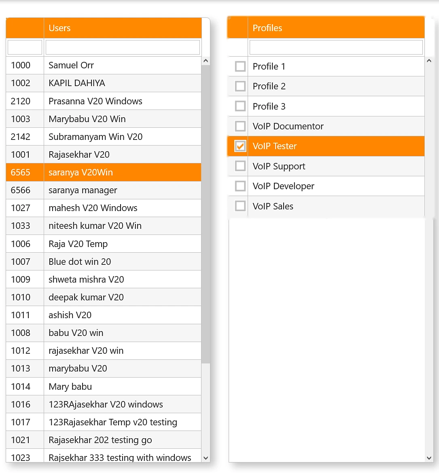Click the Users list scroll-down arrow
The width and height of the screenshot is (439, 473).
(x=206, y=458)
